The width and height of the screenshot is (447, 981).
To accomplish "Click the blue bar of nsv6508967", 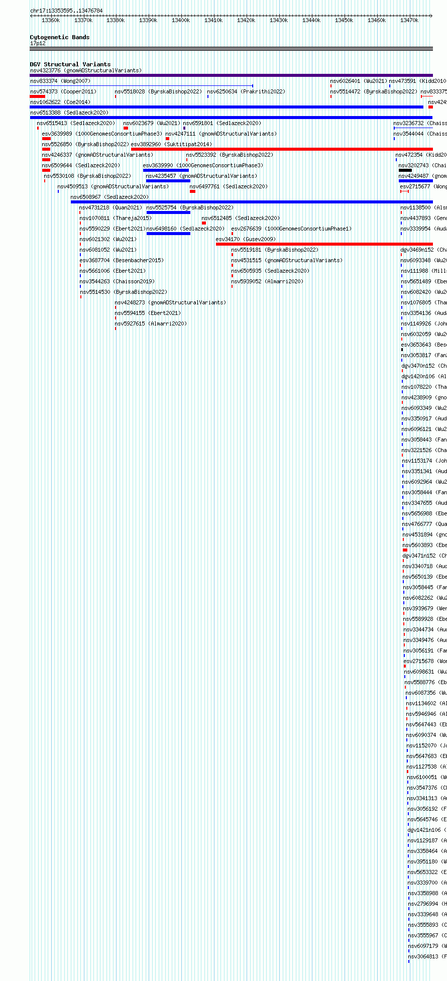I will click(252, 202).
